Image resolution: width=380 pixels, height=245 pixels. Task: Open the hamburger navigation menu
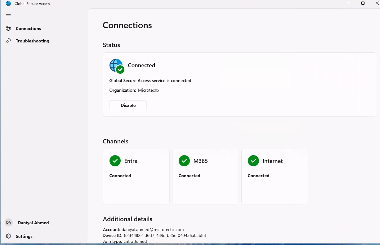(x=8, y=16)
